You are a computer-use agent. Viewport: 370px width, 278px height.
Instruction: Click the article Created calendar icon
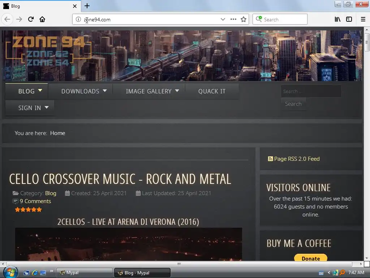(x=67, y=193)
